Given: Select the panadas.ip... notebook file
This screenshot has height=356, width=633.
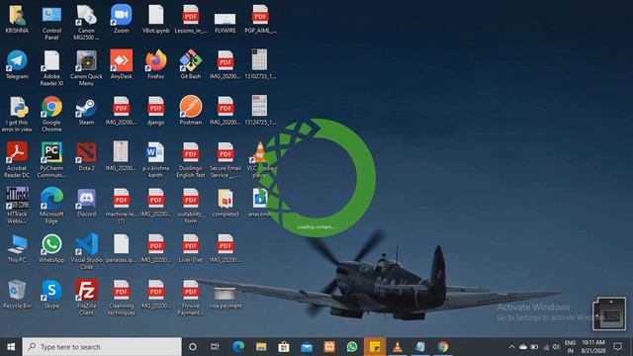Looking at the screenshot, I should (121, 248).
